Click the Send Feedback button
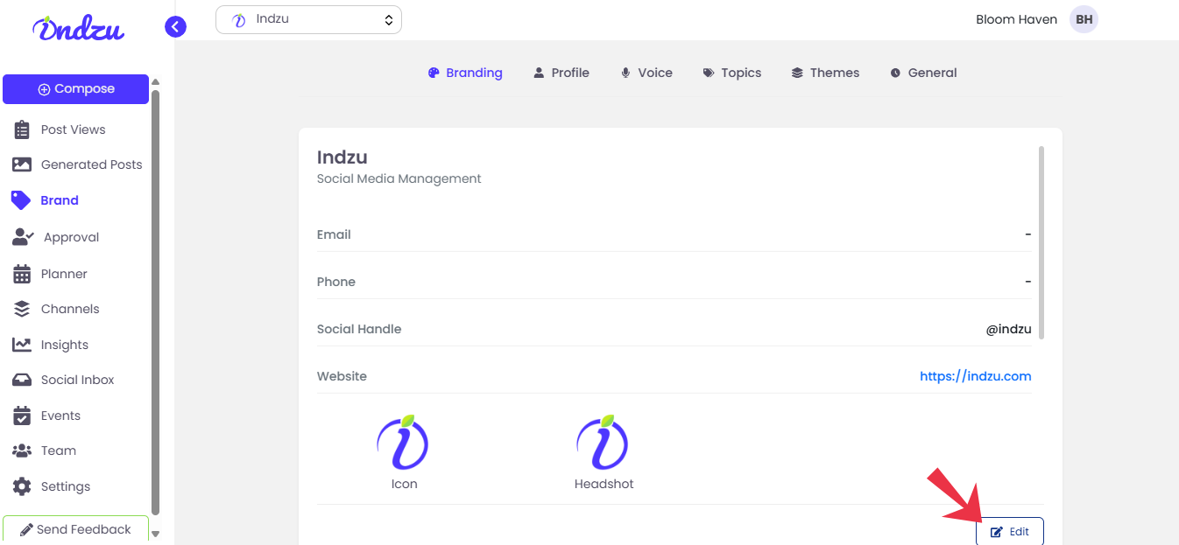Image resolution: width=1179 pixels, height=545 pixels. tap(75, 529)
